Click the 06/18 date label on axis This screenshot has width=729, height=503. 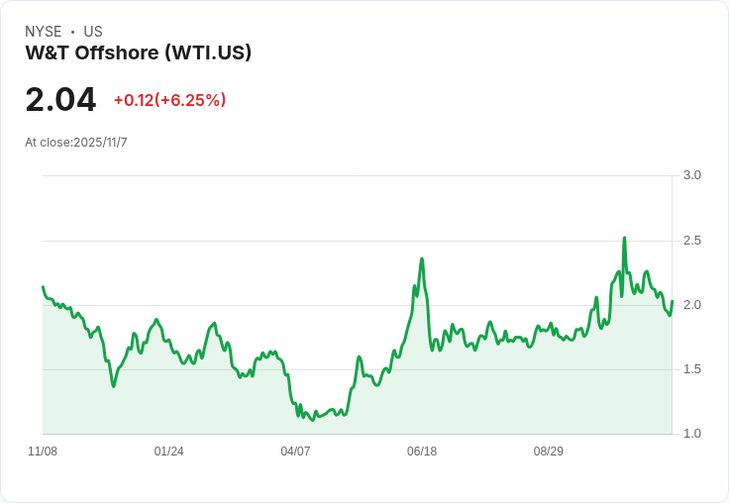pos(422,451)
